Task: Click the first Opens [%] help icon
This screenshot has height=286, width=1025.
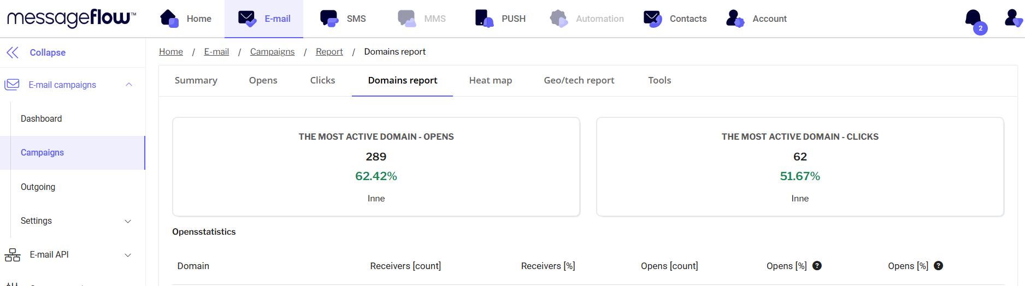Action: (817, 266)
